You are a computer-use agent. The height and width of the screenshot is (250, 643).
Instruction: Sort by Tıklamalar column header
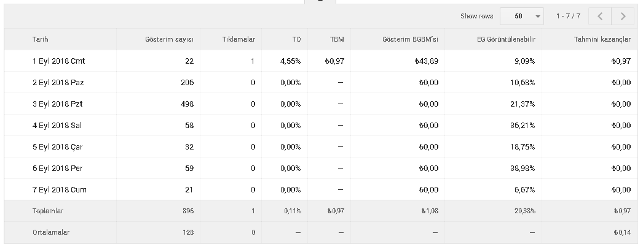click(239, 40)
